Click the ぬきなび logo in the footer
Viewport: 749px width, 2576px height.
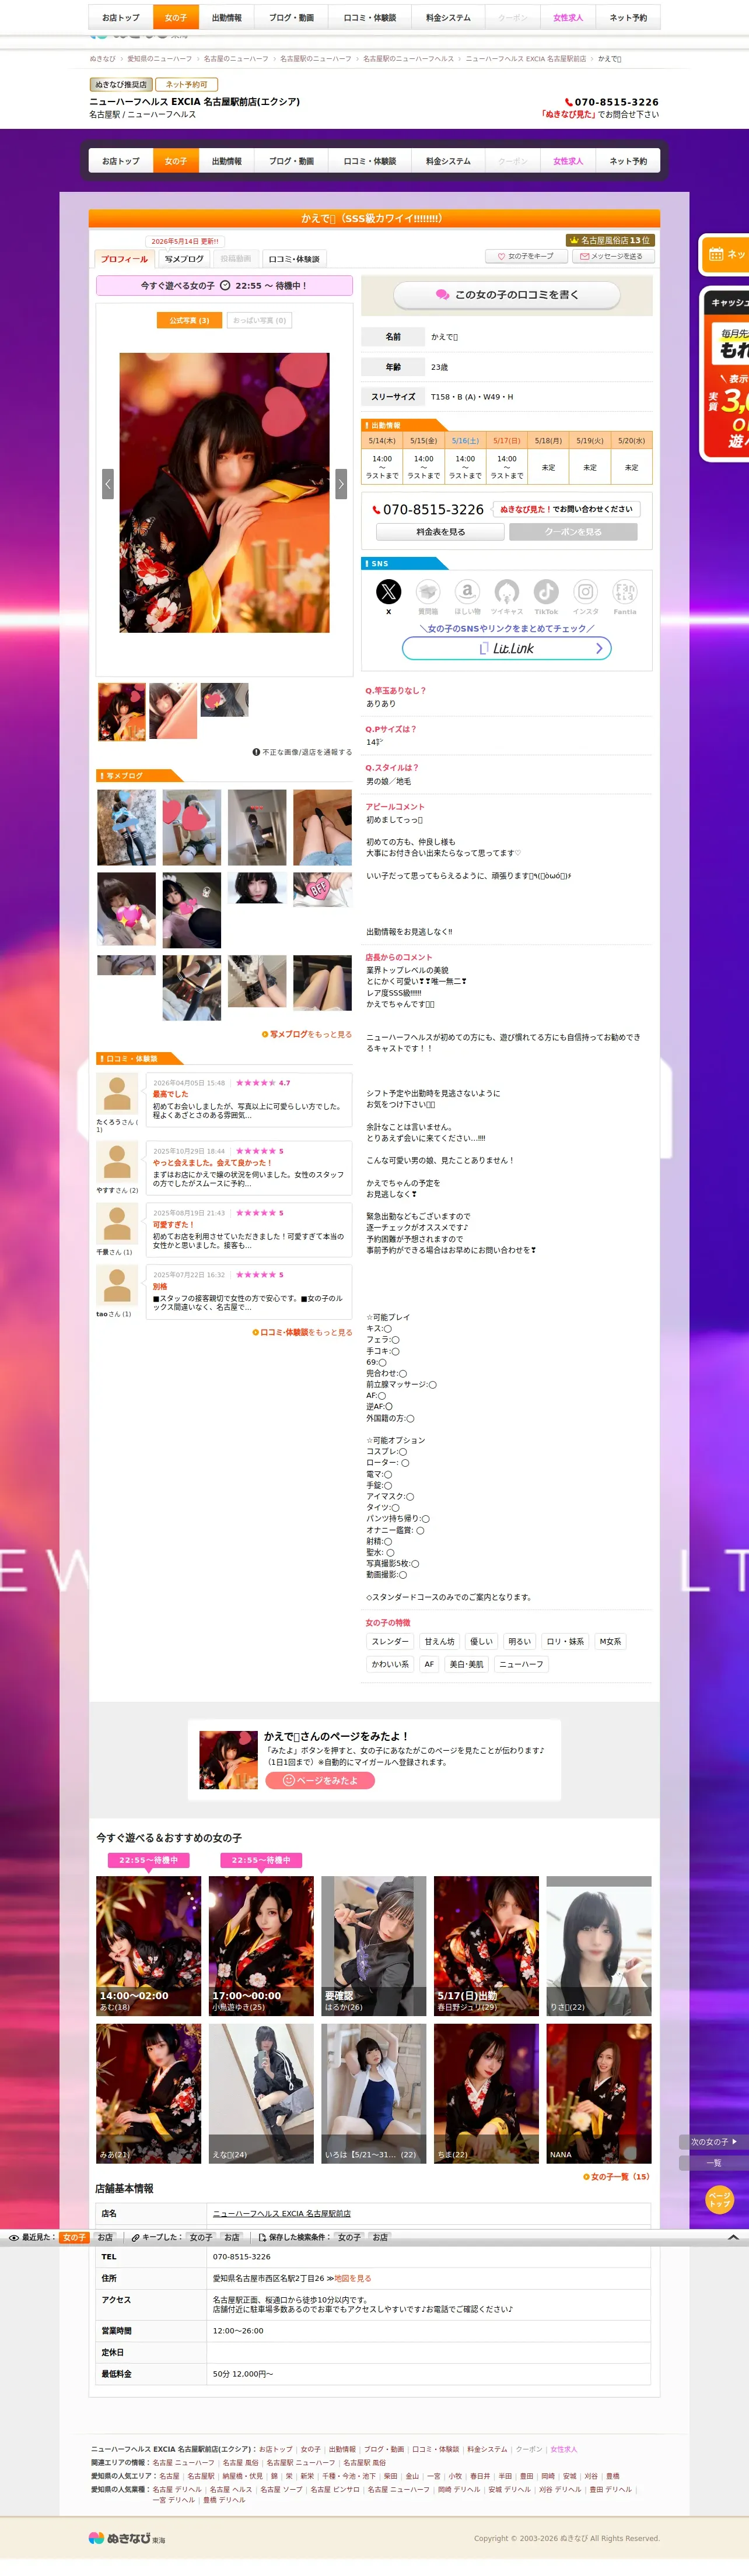[127, 2539]
